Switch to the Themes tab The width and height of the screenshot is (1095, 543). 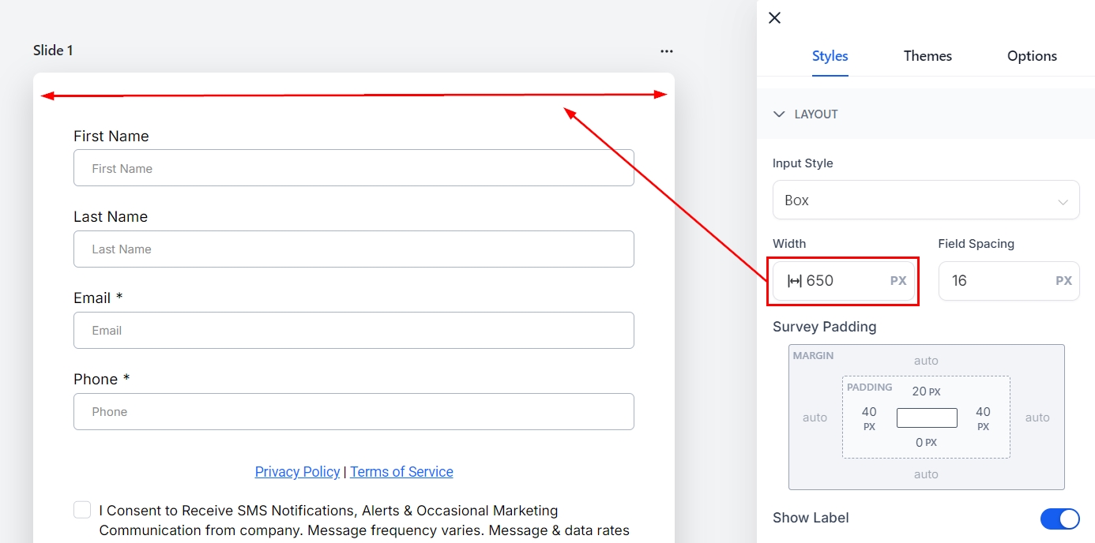click(928, 56)
